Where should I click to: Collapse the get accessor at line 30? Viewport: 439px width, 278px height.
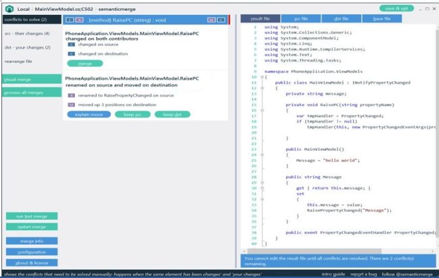262,188
